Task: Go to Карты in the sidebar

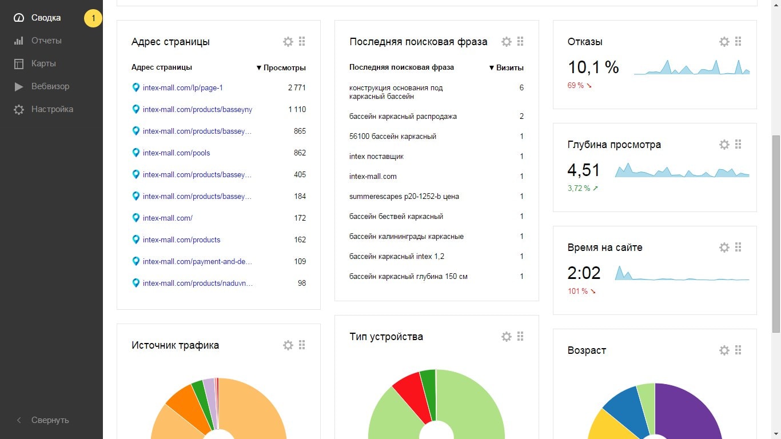Action: [43, 63]
